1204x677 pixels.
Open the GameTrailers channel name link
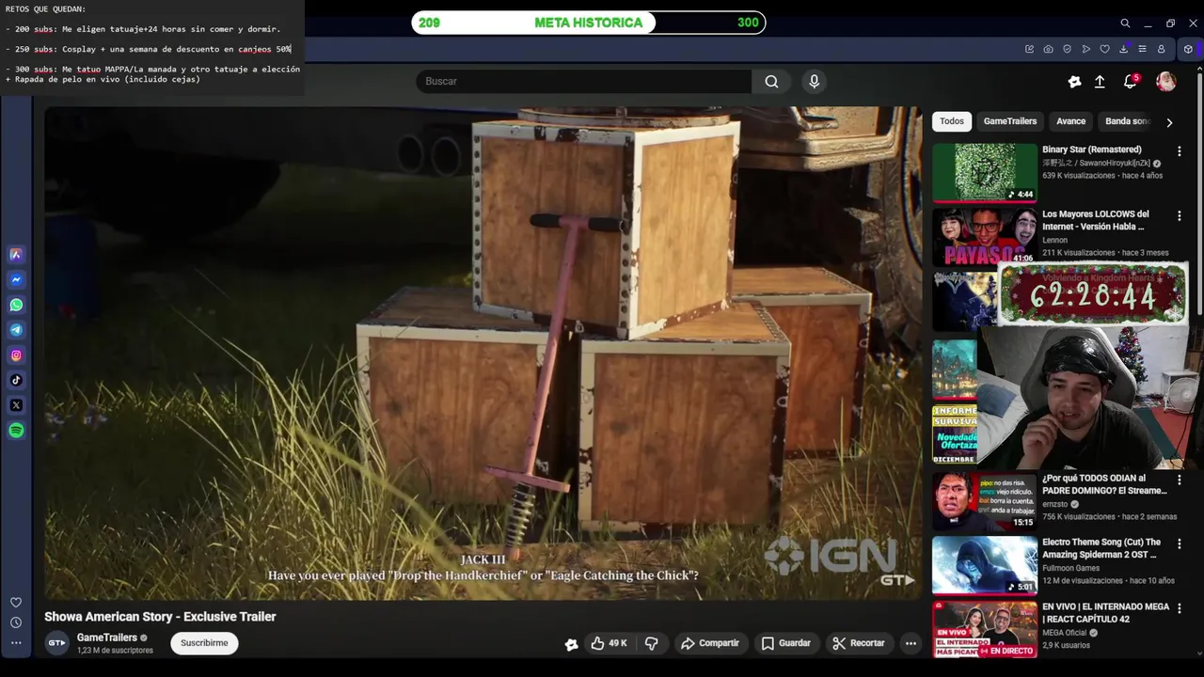tap(107, 638)
